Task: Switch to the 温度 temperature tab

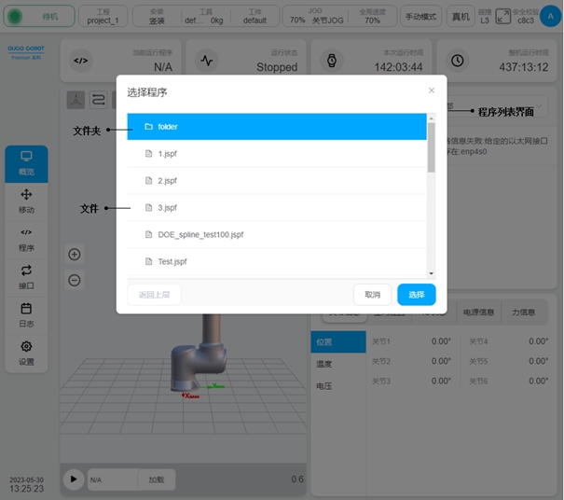Action: (324, 364)
